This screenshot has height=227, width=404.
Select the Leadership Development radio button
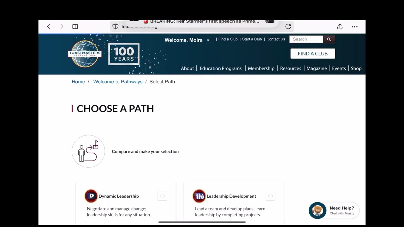(x=270, y=196)
